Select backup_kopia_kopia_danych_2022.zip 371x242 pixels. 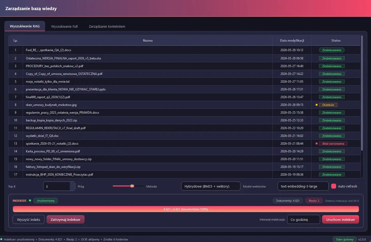[51, 120]
